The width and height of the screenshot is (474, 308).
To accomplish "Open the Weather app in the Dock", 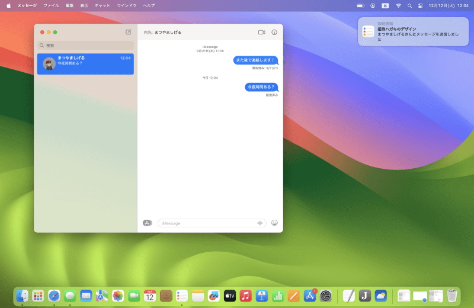I will pos(380,296).
